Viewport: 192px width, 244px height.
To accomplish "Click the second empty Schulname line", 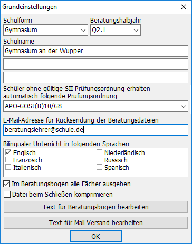I will pyautogui.click(x=95, y=64).
